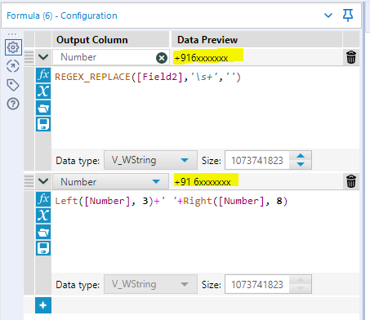Open the Annotation tag icon in sidebar
The height and width of the screenshot is (320, 370).
[x=13, y=85]
